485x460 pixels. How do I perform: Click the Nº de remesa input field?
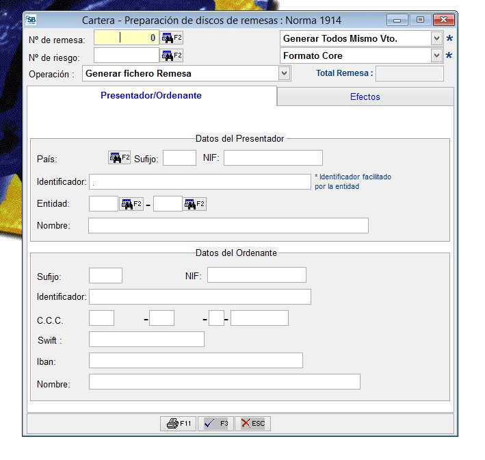[126, 38]
